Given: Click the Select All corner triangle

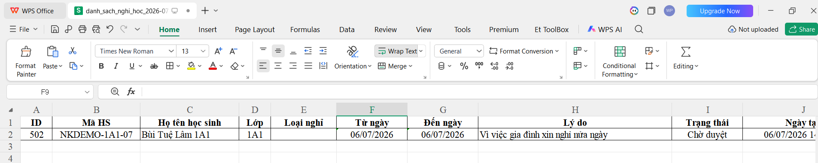Looking at the screenshot, I should (x=11, y=110).
